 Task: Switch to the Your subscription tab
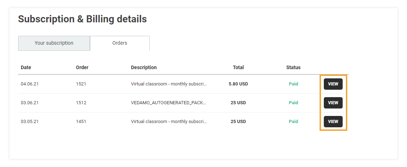coord(54,43)
